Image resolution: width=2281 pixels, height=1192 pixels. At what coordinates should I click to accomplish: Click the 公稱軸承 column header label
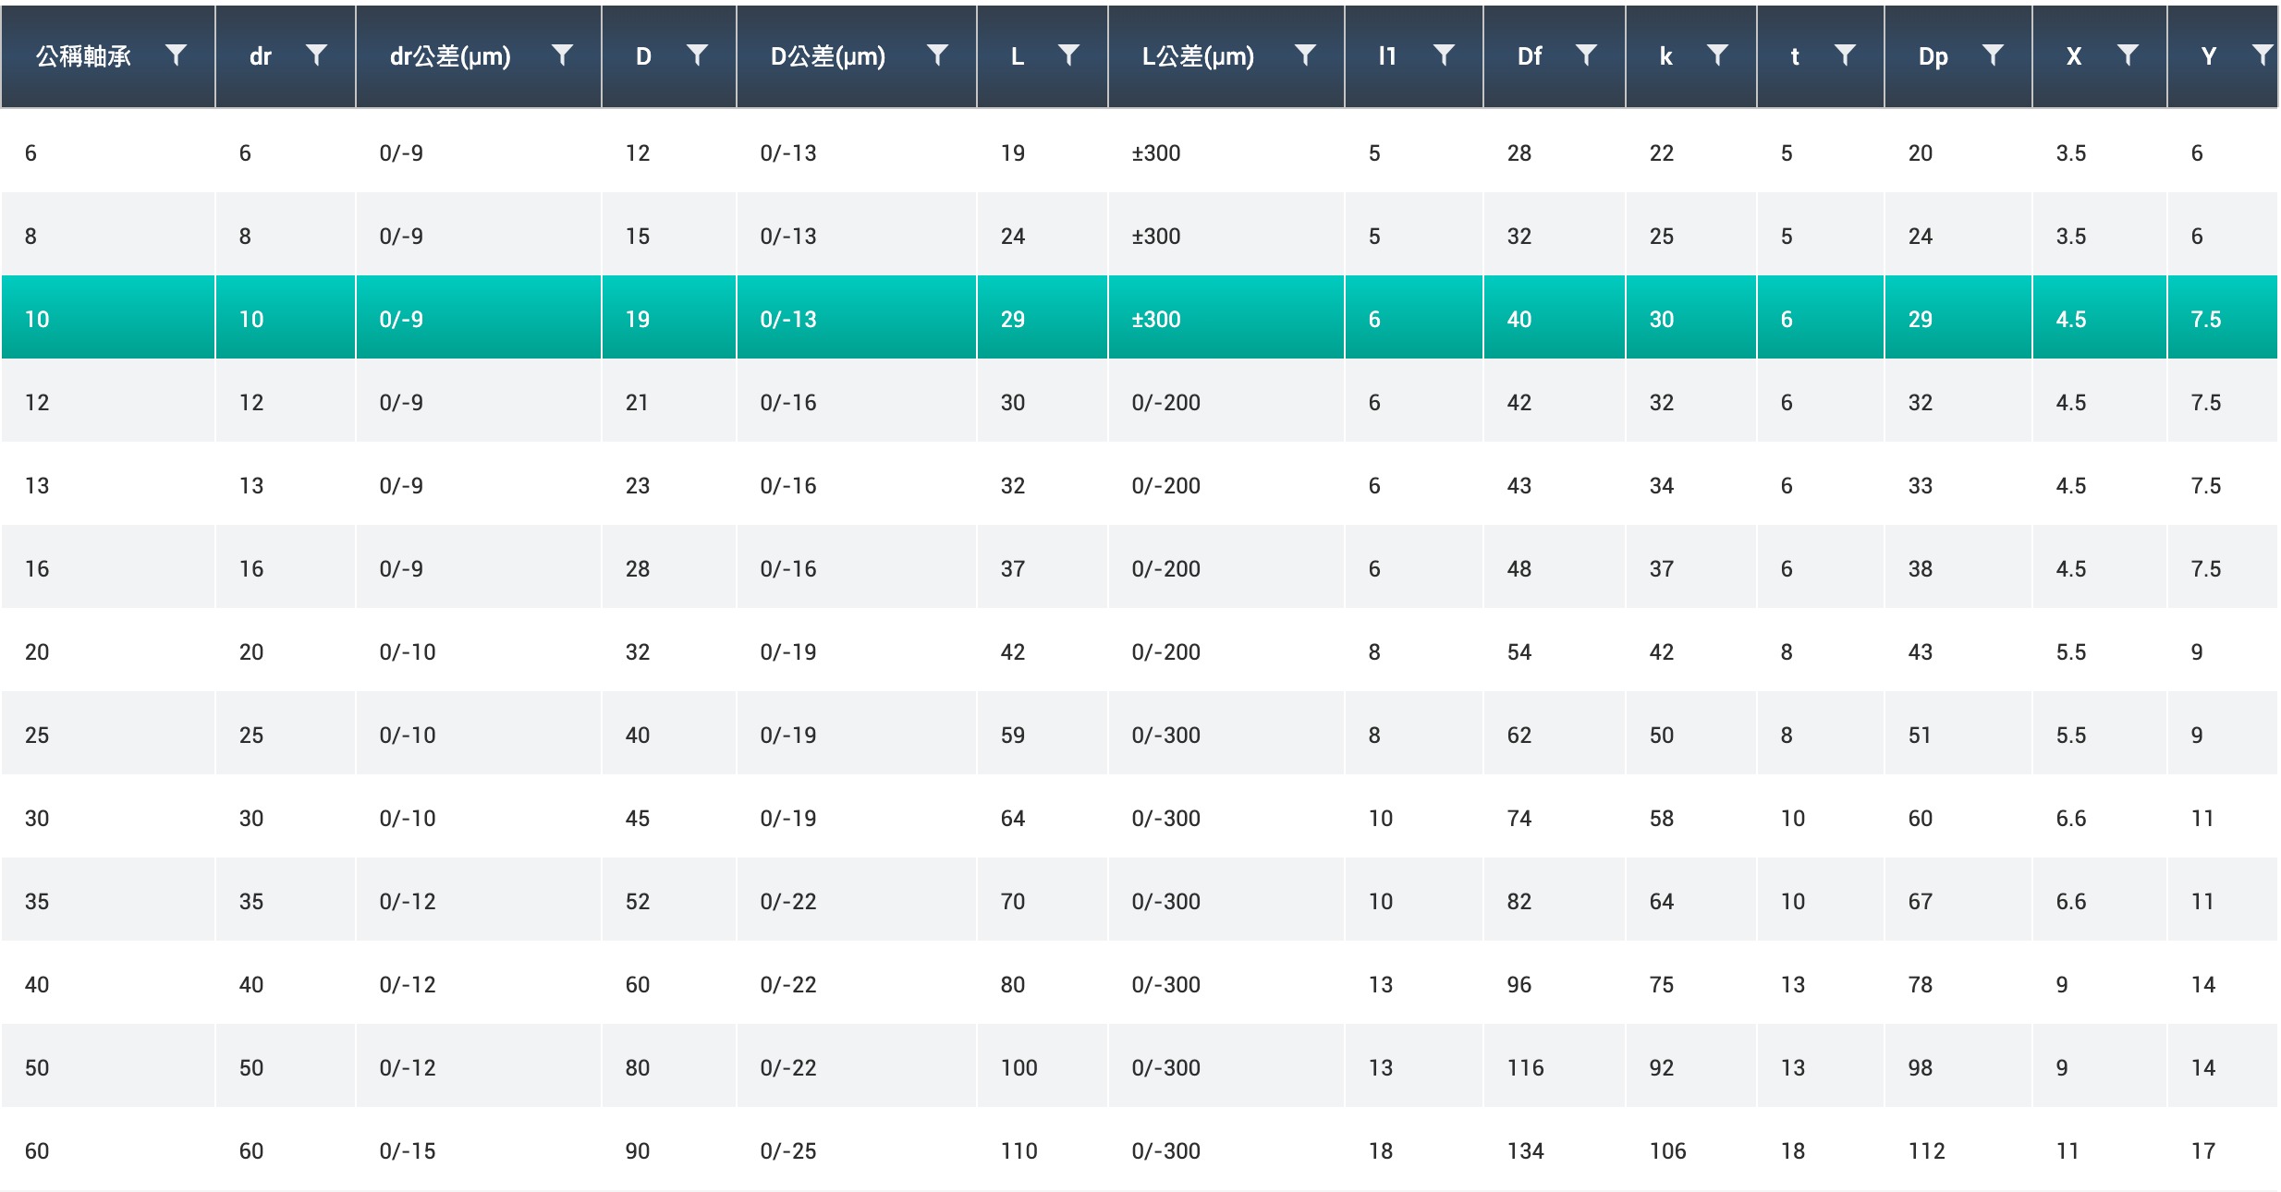tap(83, 56)
